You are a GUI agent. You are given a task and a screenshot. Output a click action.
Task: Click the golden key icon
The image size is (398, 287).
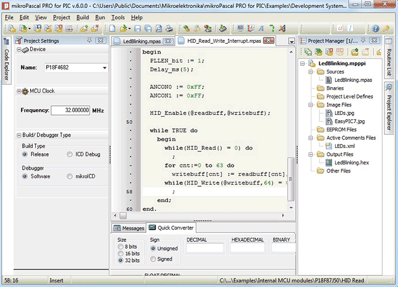(386, 28)
